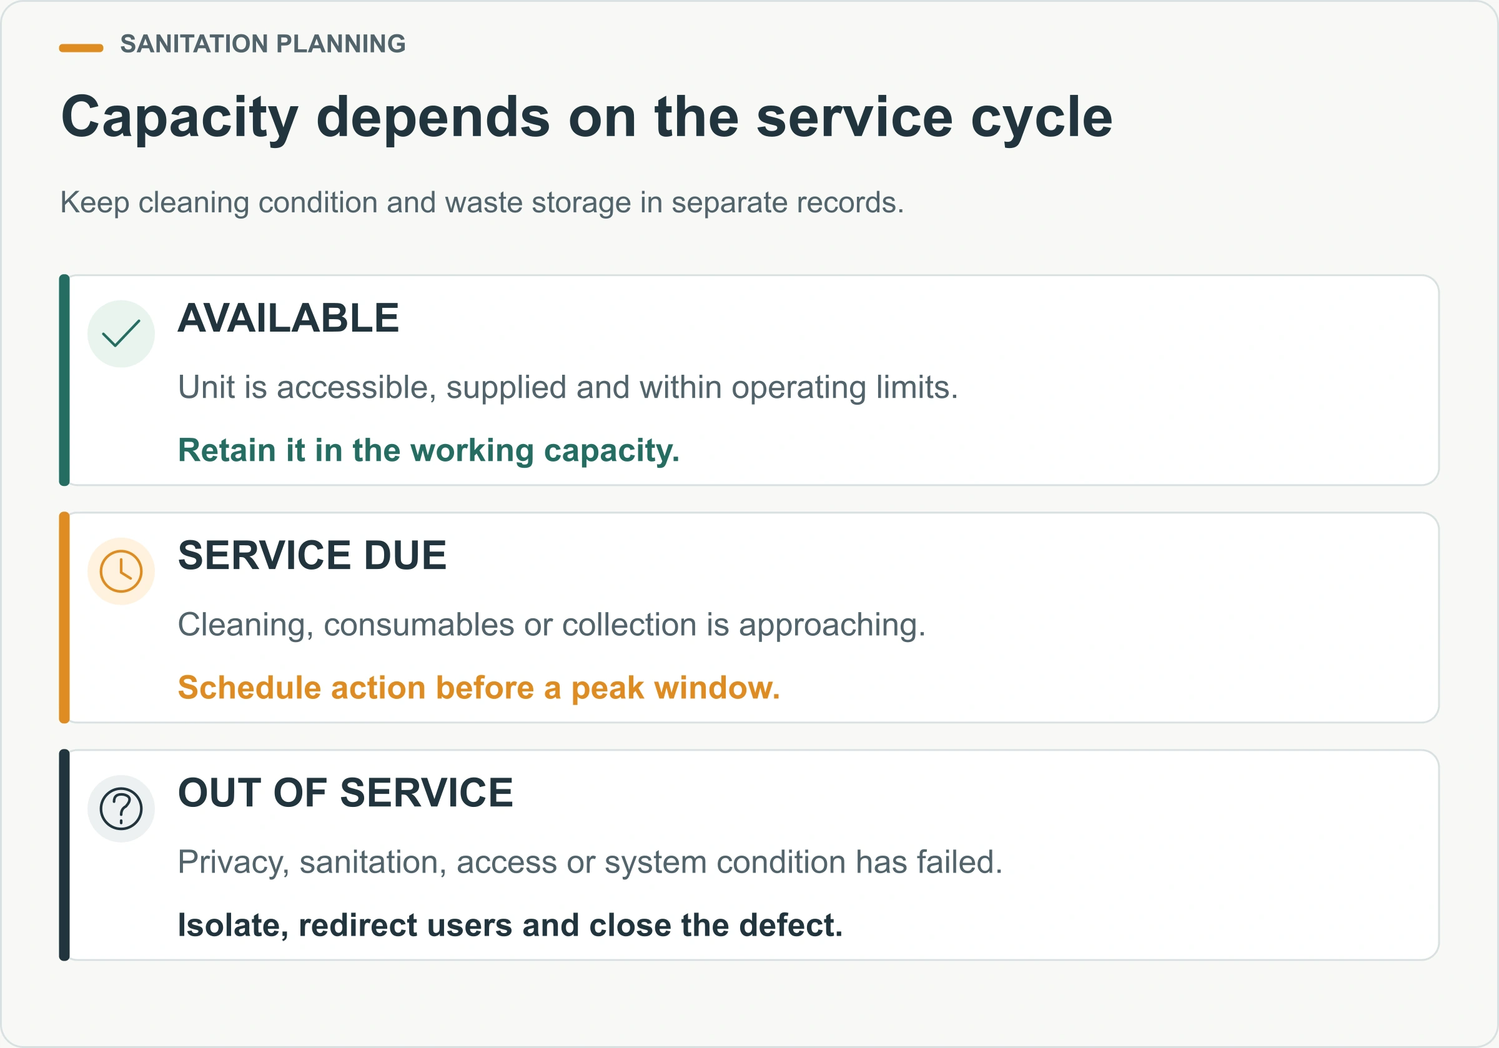Image resolution: width=1499 pixels, height=1048 pixels.
Task: Click 'Schedule action before a peak window.'
Action: point(479,688)
